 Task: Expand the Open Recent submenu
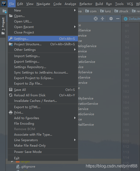click(43, 27)
